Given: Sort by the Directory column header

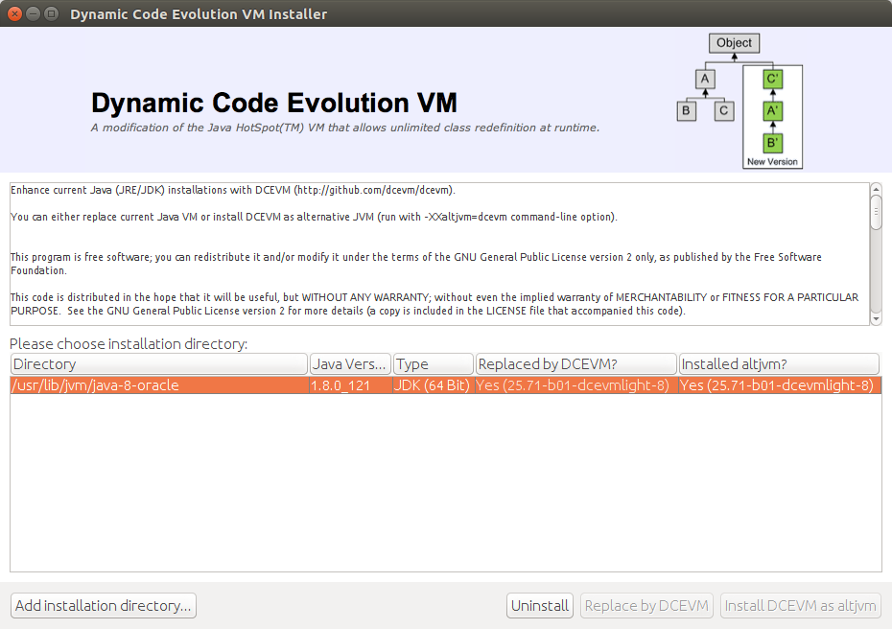Looking at the screenshot, I should pyautogui.click(x=159, y=364).
